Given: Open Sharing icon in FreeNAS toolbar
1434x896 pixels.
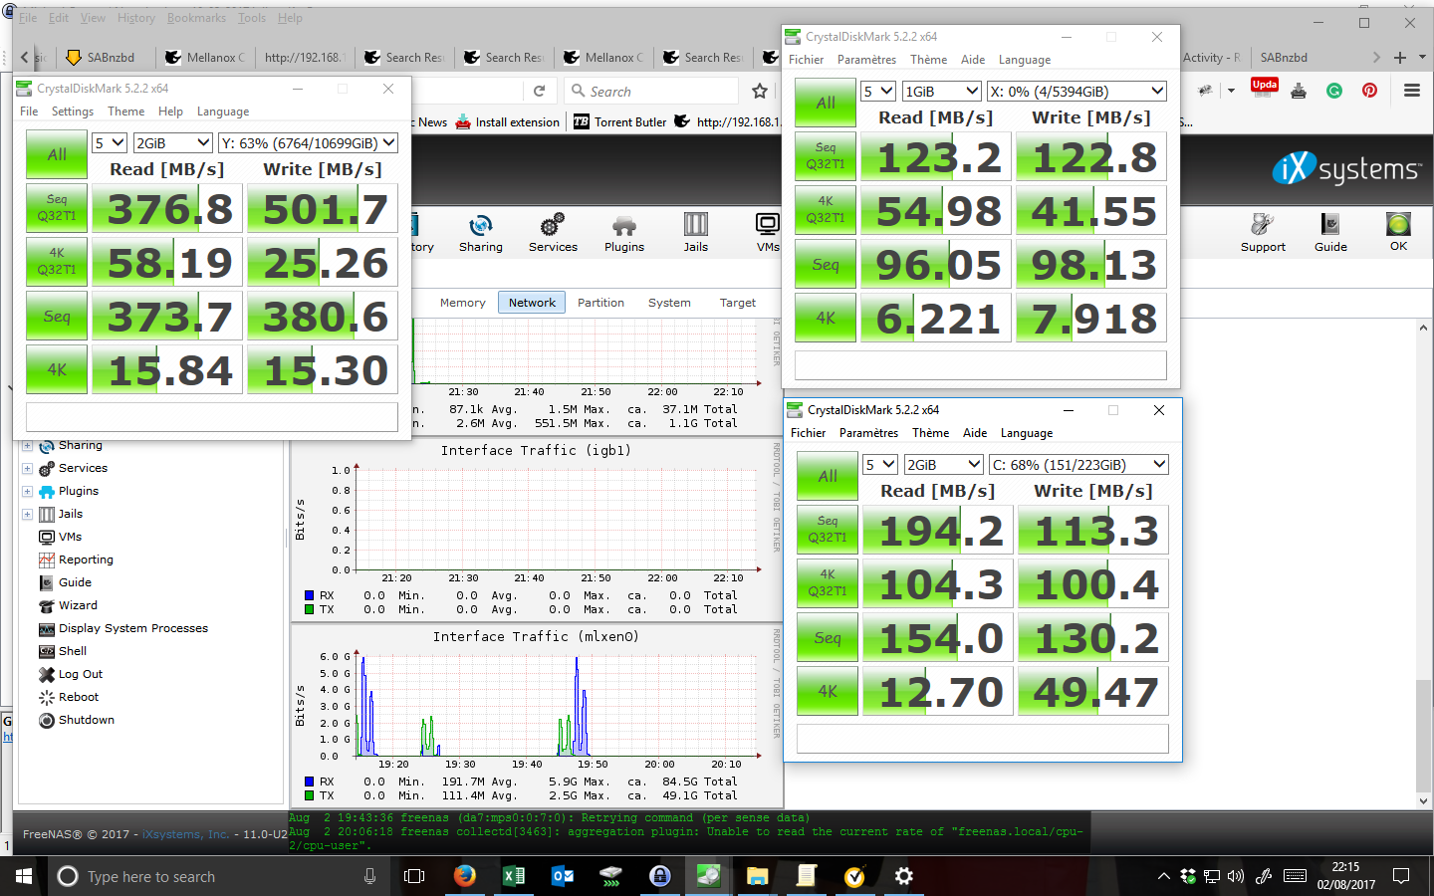Looking at the screenshot, I should click(480, 232).
